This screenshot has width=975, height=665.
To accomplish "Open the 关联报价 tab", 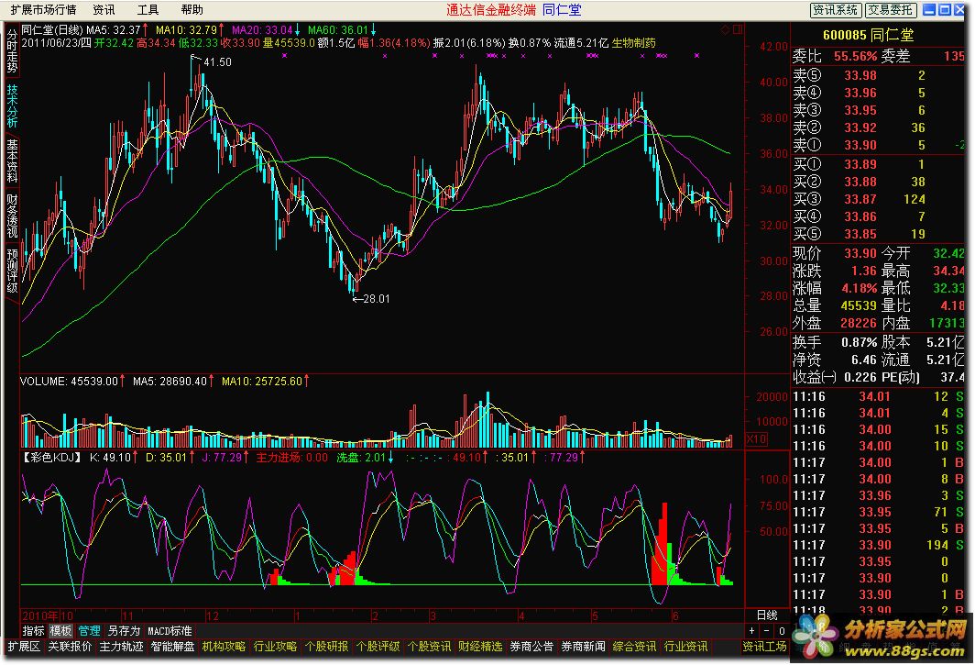I will tap(71, 647).
